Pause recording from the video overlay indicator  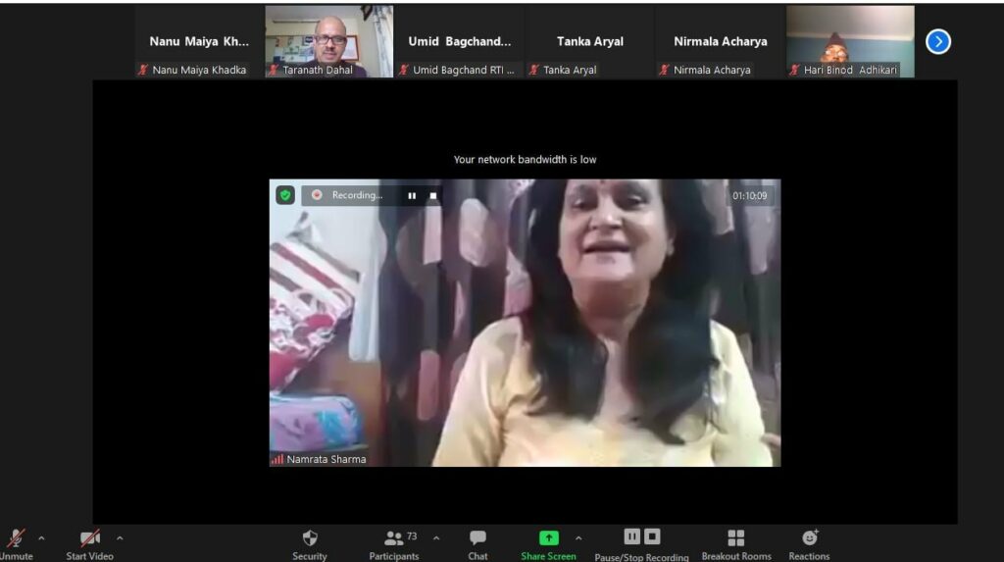(412, 196)
